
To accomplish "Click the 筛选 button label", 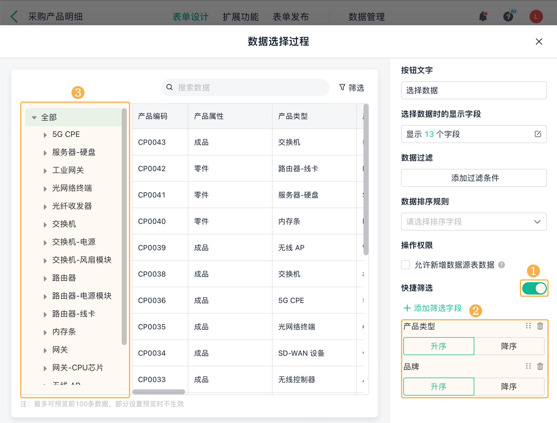I will 356,88.
